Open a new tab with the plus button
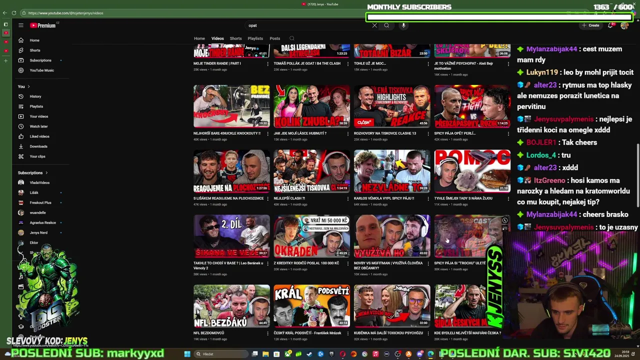The width and height of the screenshot is (640, 360). 5,61
